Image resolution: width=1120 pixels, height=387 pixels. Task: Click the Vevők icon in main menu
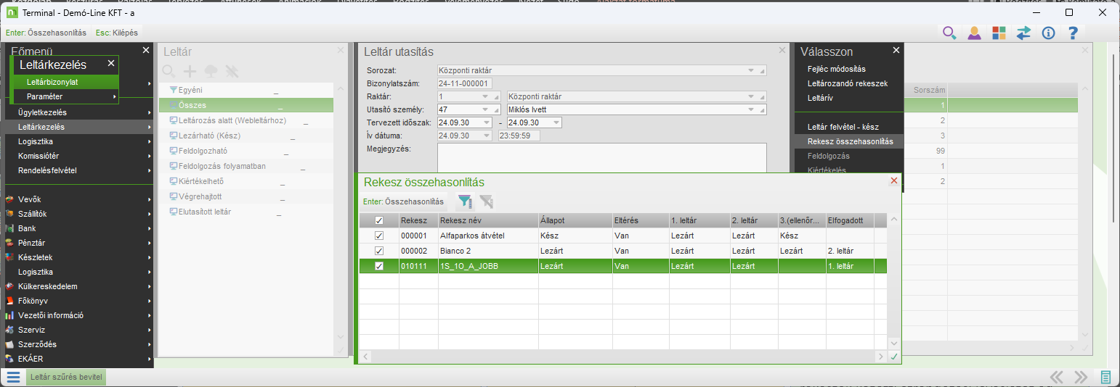pyautogui.click(x=9, y=199)
